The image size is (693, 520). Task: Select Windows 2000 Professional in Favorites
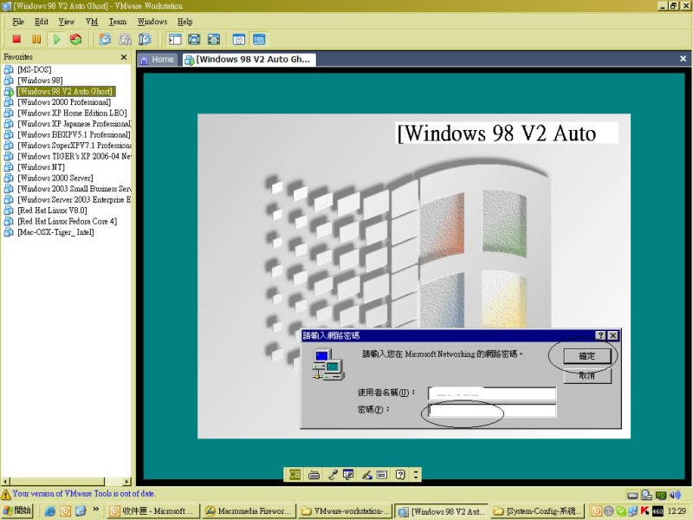(x=63, y=102)
